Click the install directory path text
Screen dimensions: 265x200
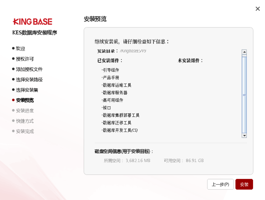point(133,51)
